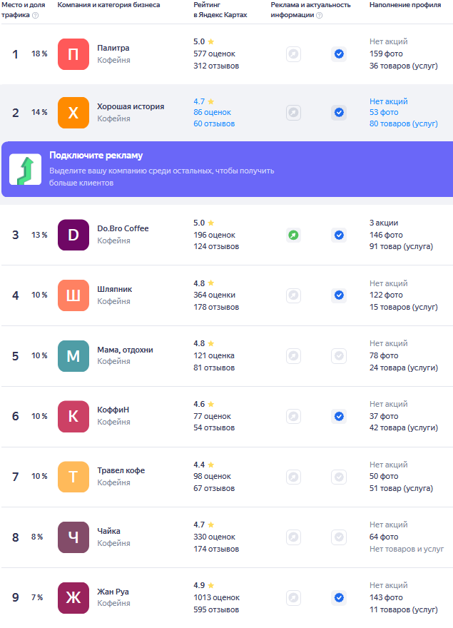Click the advertising icon in Хорошая история row
453x628 pixels.
point(294,113)
